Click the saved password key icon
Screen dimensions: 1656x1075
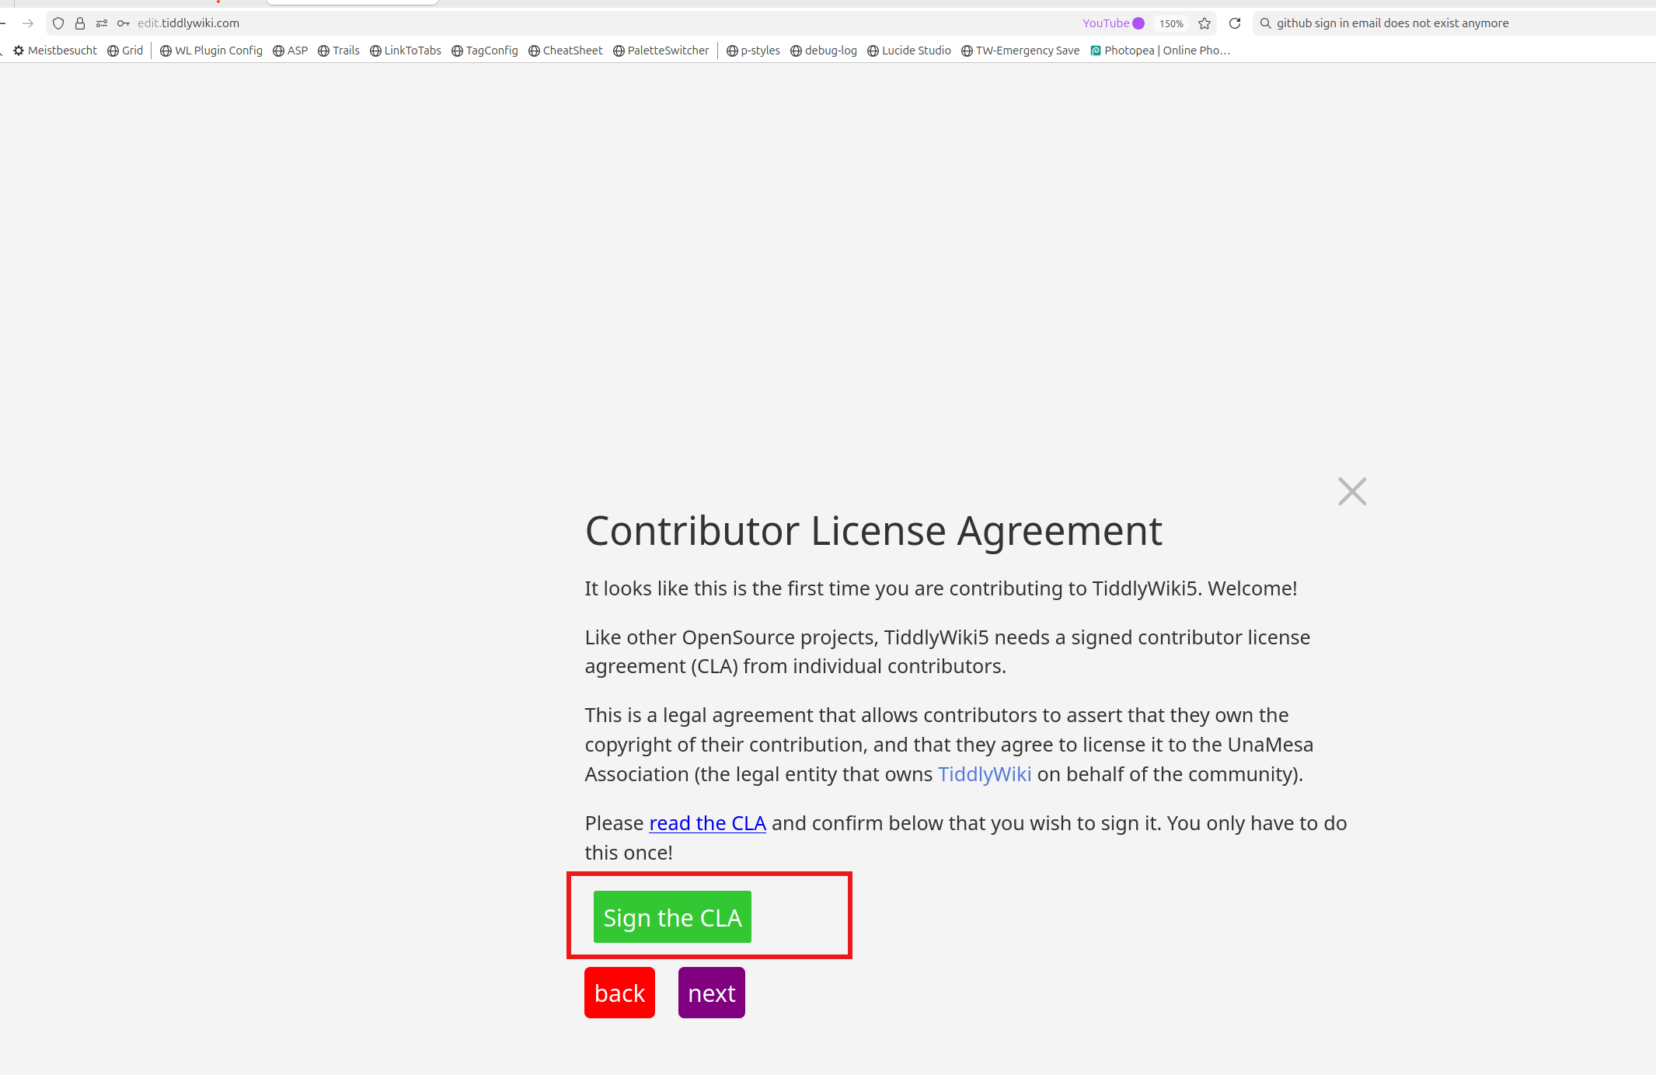point(124,23)
